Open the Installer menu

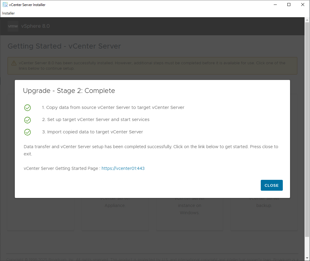[8, 13]
